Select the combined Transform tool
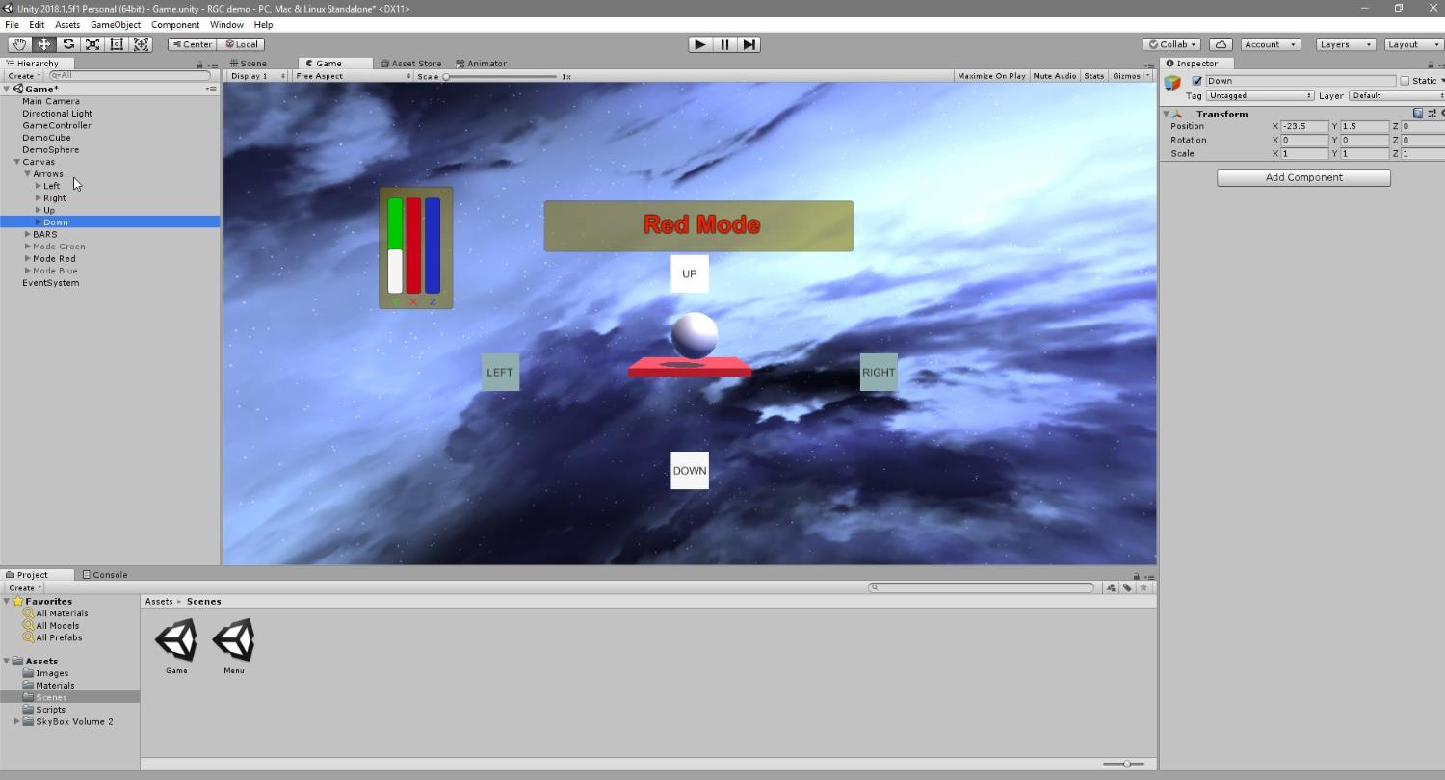Viewport: 1445px width, 780px height. [x=141, y=44]
